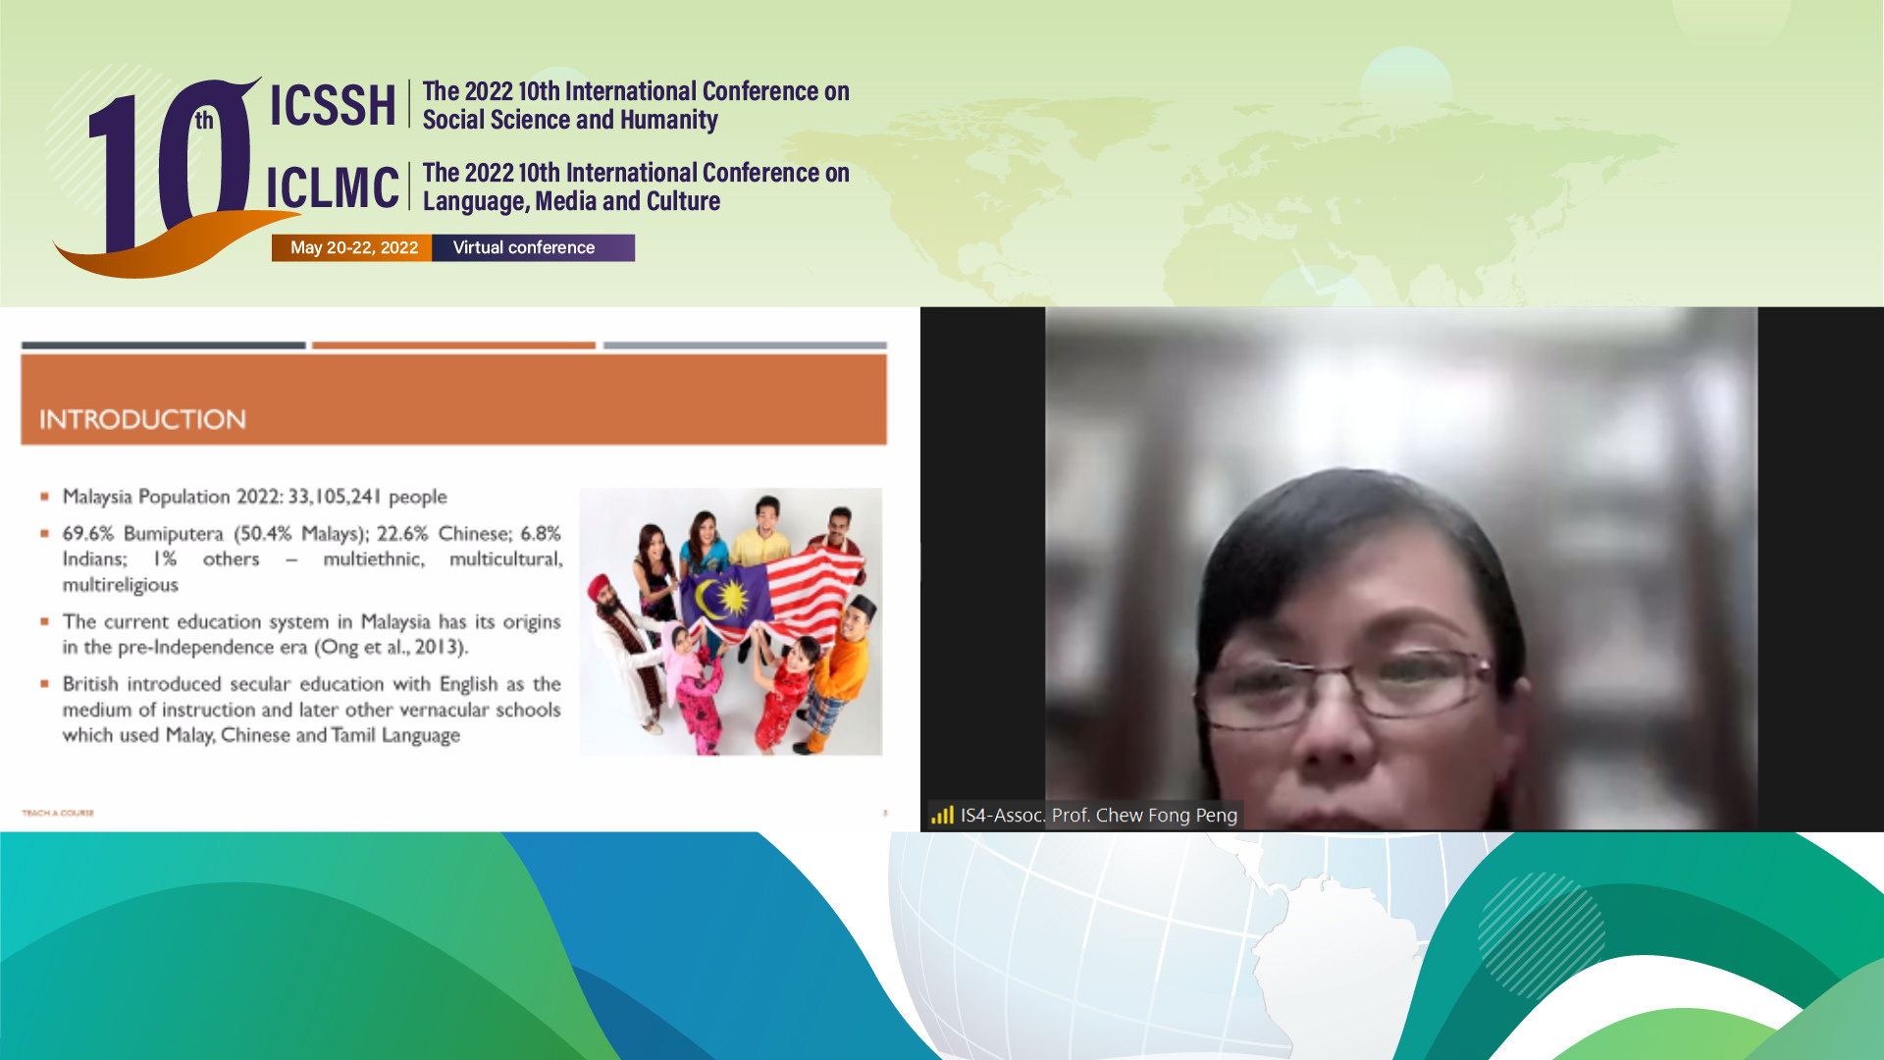Click the 'May 20-22, 2022' date badge
Image resolution: width=1884 pixels, height=1060 pixels.
[353, 247]
